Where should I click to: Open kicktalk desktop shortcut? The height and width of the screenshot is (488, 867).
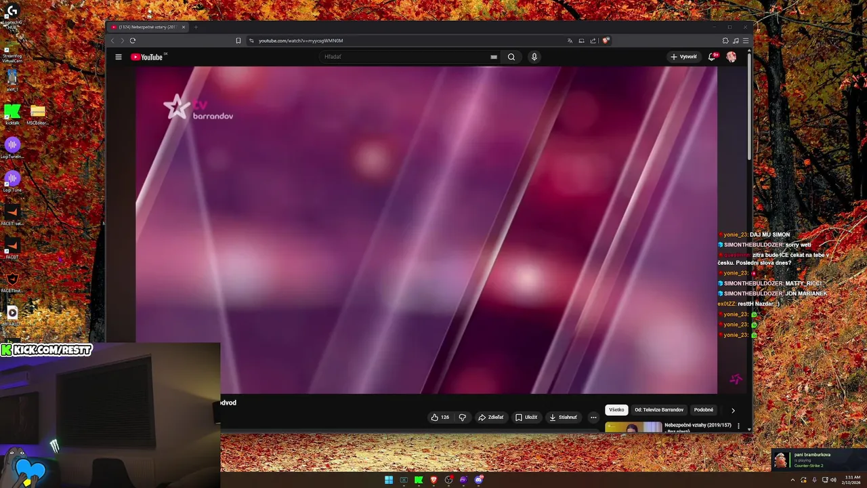12,114
